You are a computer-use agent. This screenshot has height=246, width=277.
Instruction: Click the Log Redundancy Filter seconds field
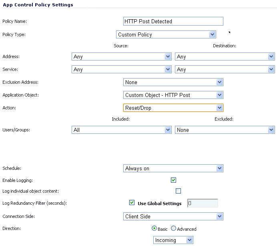pos(202,203)
